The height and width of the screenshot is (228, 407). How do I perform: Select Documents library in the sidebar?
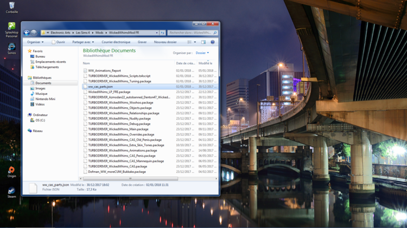point(43,83)
